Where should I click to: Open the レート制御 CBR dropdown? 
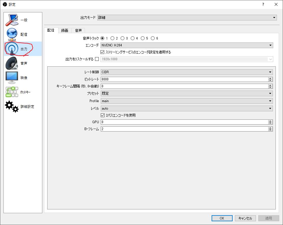(187, 72)
